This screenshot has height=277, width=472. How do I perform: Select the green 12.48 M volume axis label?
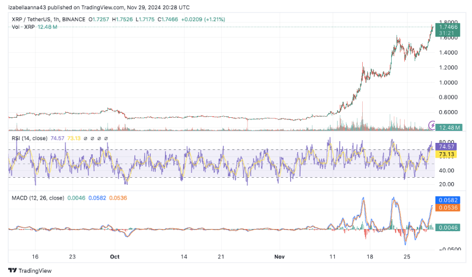pos(447,128)
